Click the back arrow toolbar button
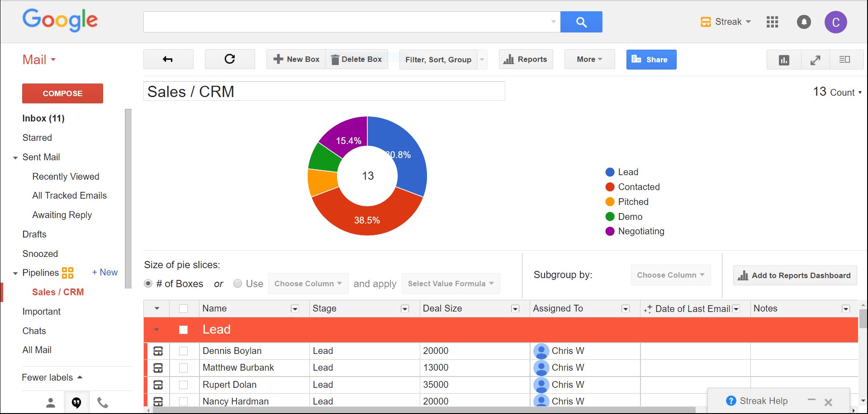868x414 pixels. coord(168,59)
